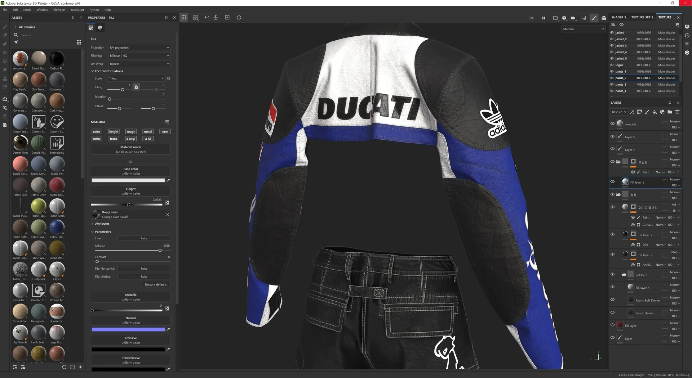Click the add mask icon in Layers
The image size is (692, 378).
point(639,112)
